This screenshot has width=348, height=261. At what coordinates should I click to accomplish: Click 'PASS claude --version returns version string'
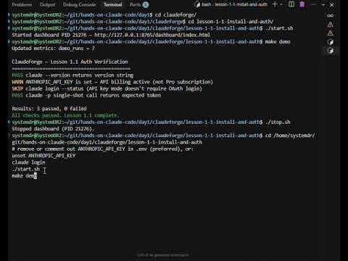[72, 75]
